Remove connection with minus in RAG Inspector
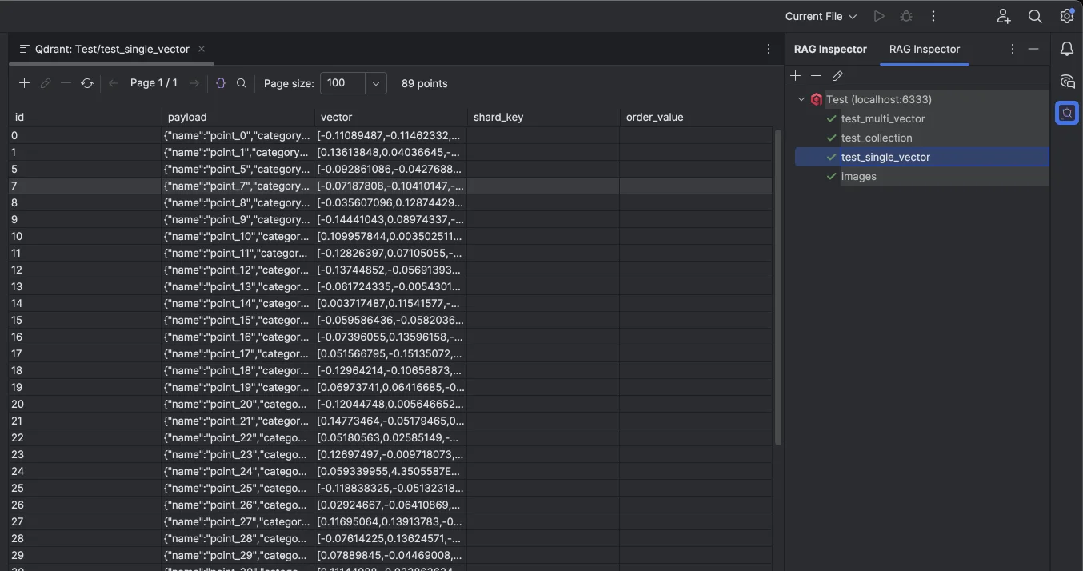This screenshot has width=1083, height=571. click(816, 76)
